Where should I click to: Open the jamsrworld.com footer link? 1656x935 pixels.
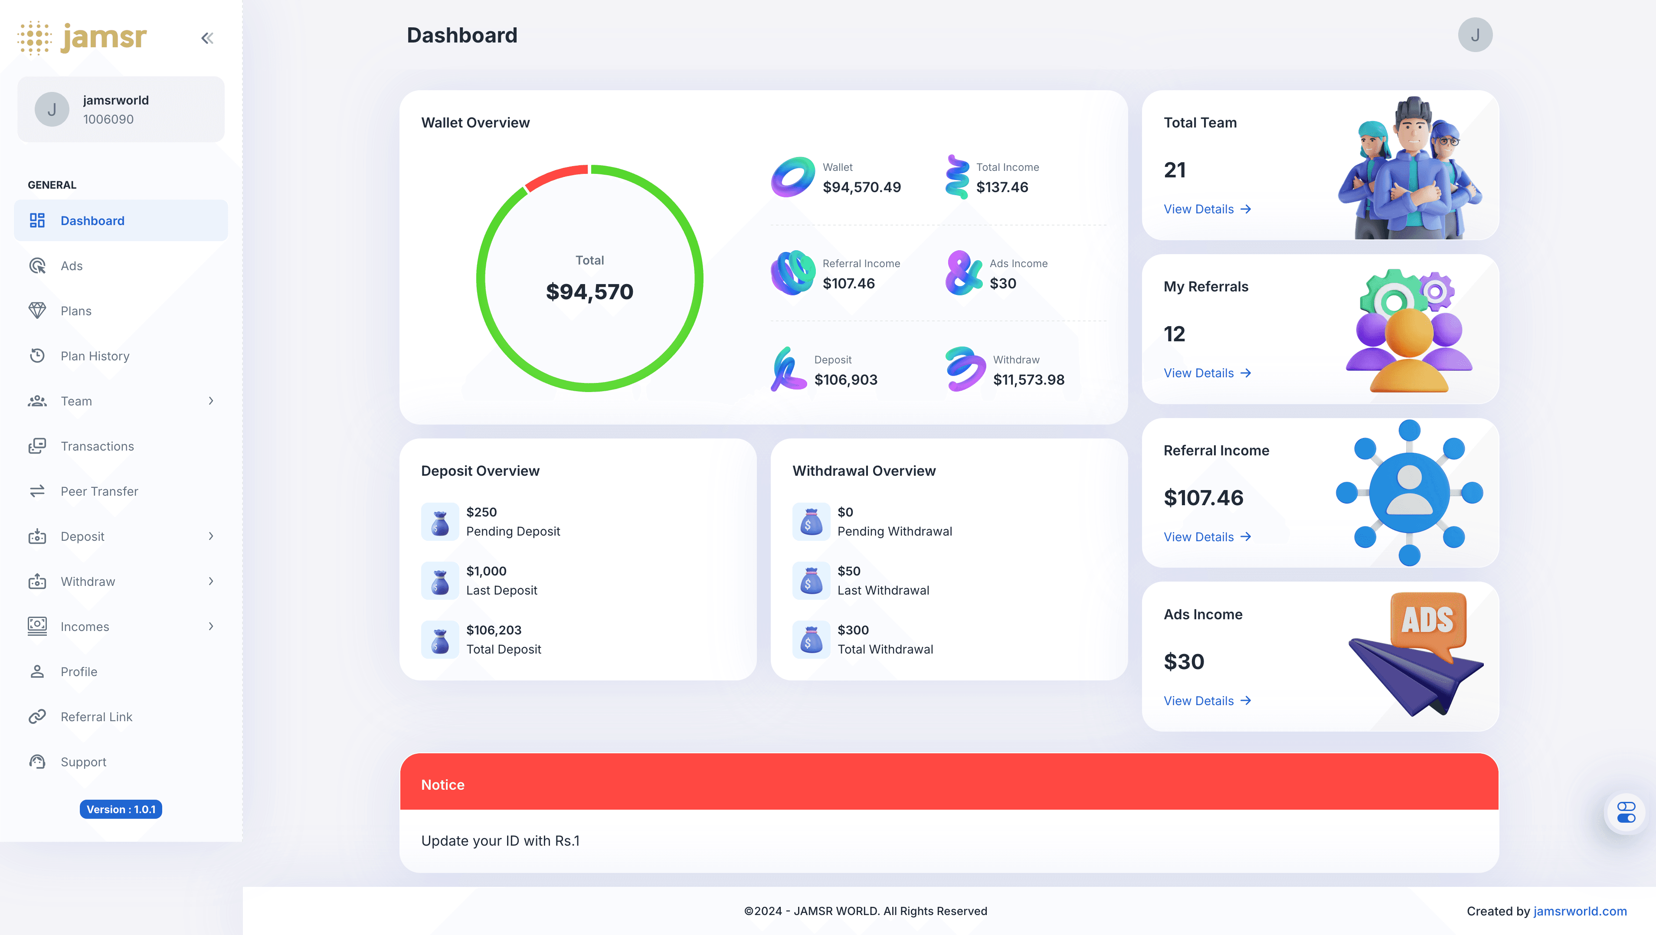click(1580, 911)
